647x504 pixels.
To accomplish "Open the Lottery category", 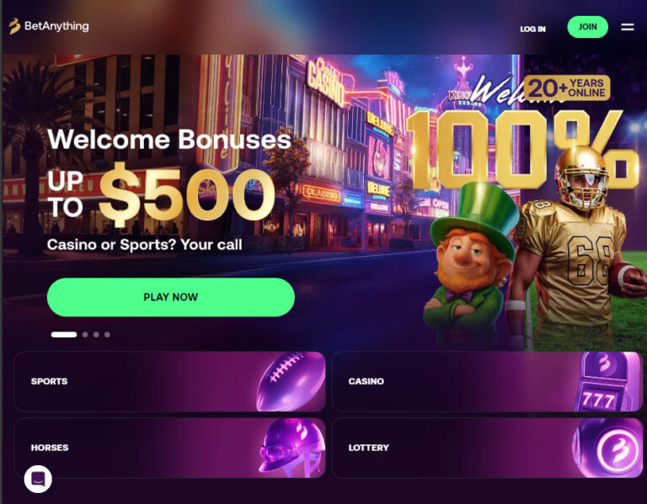I will point(487,448).
